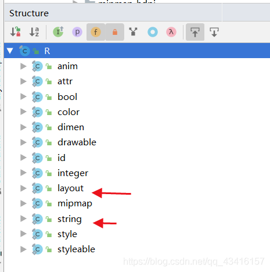Toggle Autoscroll to Source
Image resolution: width=270 pixels, height=272 pixels.
(195, 32)
